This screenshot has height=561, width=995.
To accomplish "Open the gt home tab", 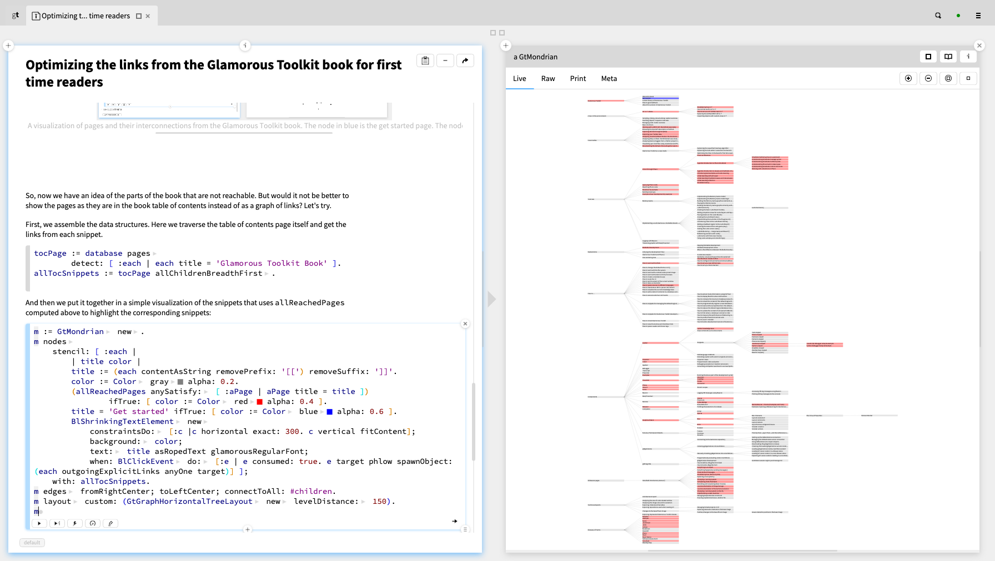I will click(x=15, y=16).
